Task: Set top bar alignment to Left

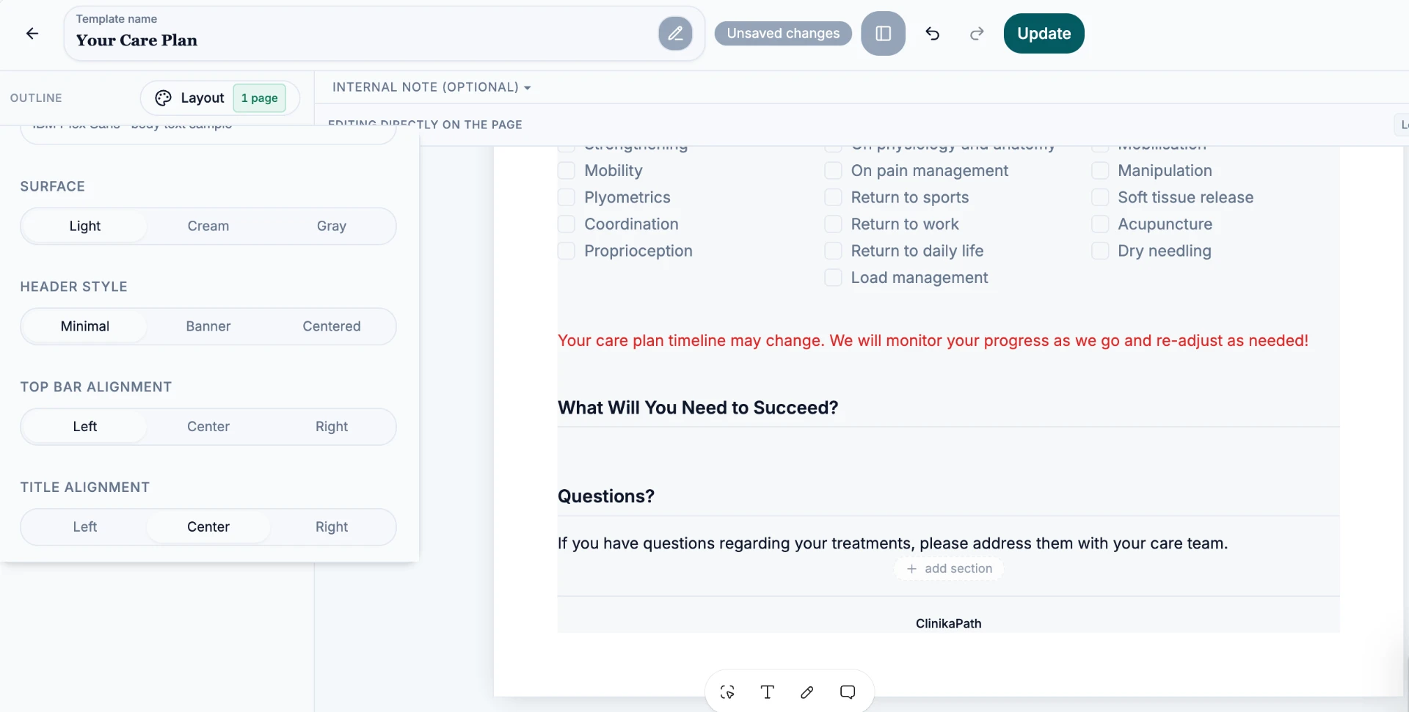Action: click(x=85, y=427)
